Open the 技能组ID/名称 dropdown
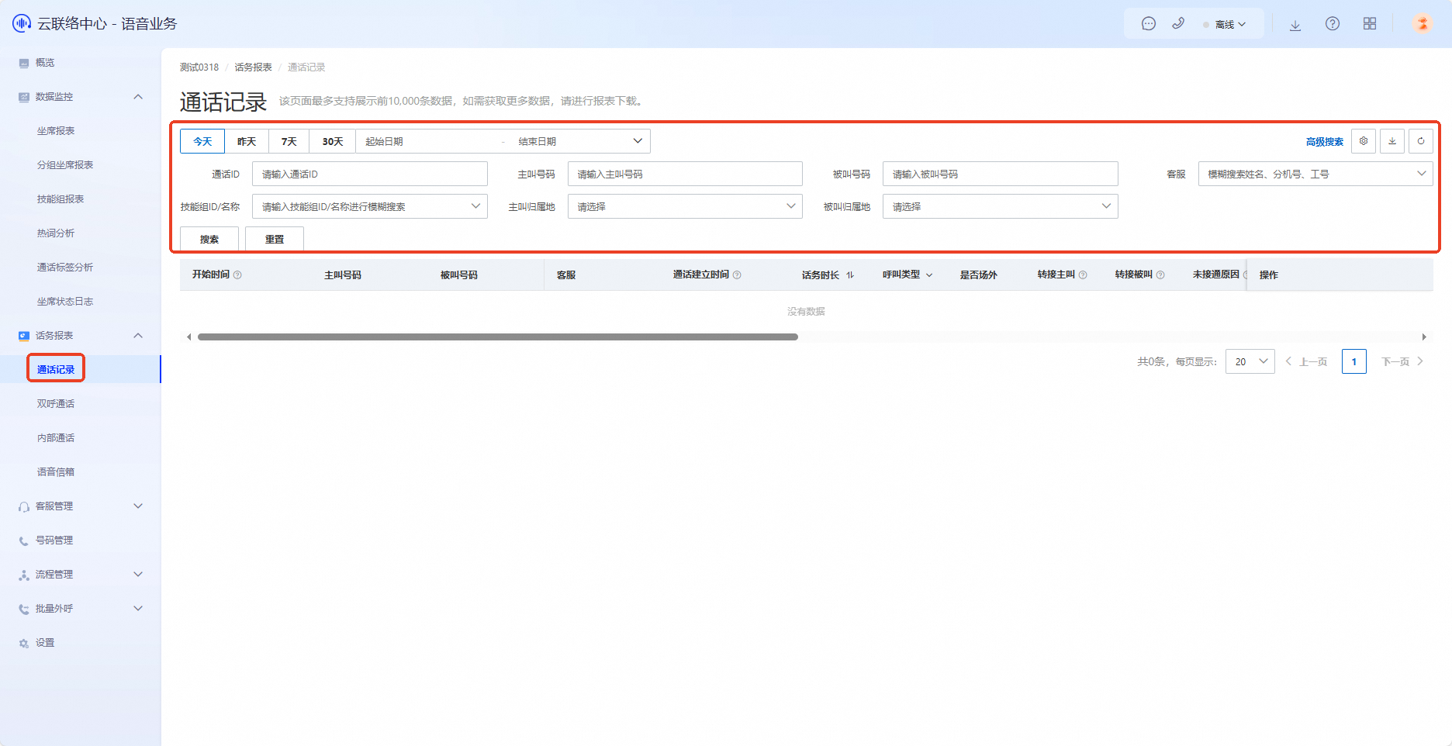Image resolution: width=1452 pixels, height=746 pixels. point(370,206)
